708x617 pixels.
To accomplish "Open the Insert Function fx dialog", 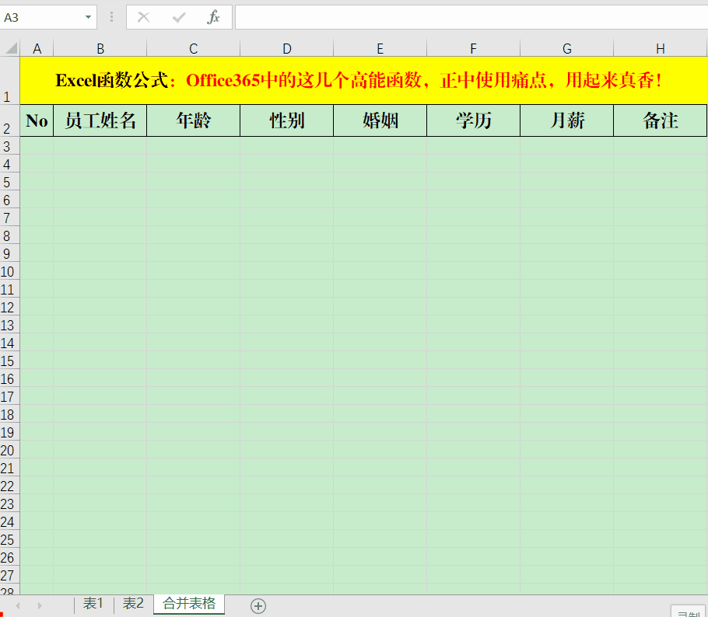I will (x=213, y=18).
